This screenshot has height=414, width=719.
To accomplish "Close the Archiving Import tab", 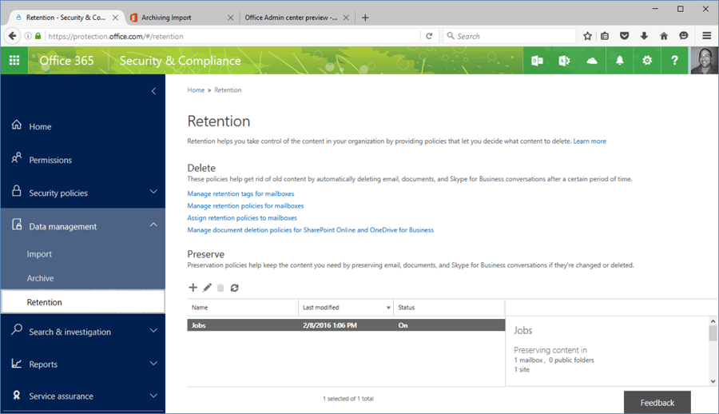I will (231, 18).
